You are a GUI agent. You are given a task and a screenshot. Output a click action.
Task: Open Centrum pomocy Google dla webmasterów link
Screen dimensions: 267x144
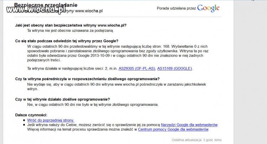click(173, 129)
